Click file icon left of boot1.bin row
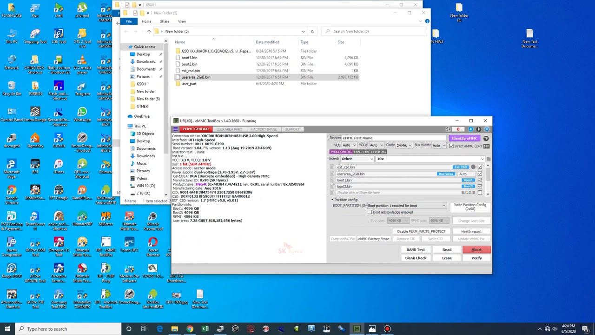The height and width of the screenshot is (335, 595). pos(332,180)
